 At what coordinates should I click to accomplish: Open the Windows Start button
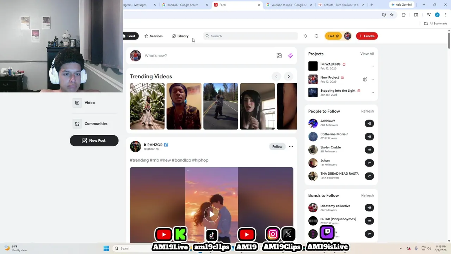click(106, 248)
